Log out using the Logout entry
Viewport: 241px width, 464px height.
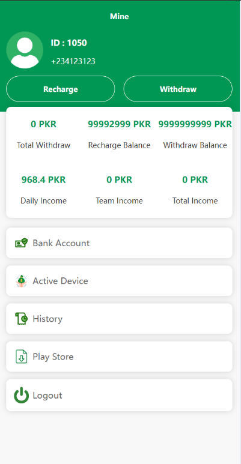[119, 396]
